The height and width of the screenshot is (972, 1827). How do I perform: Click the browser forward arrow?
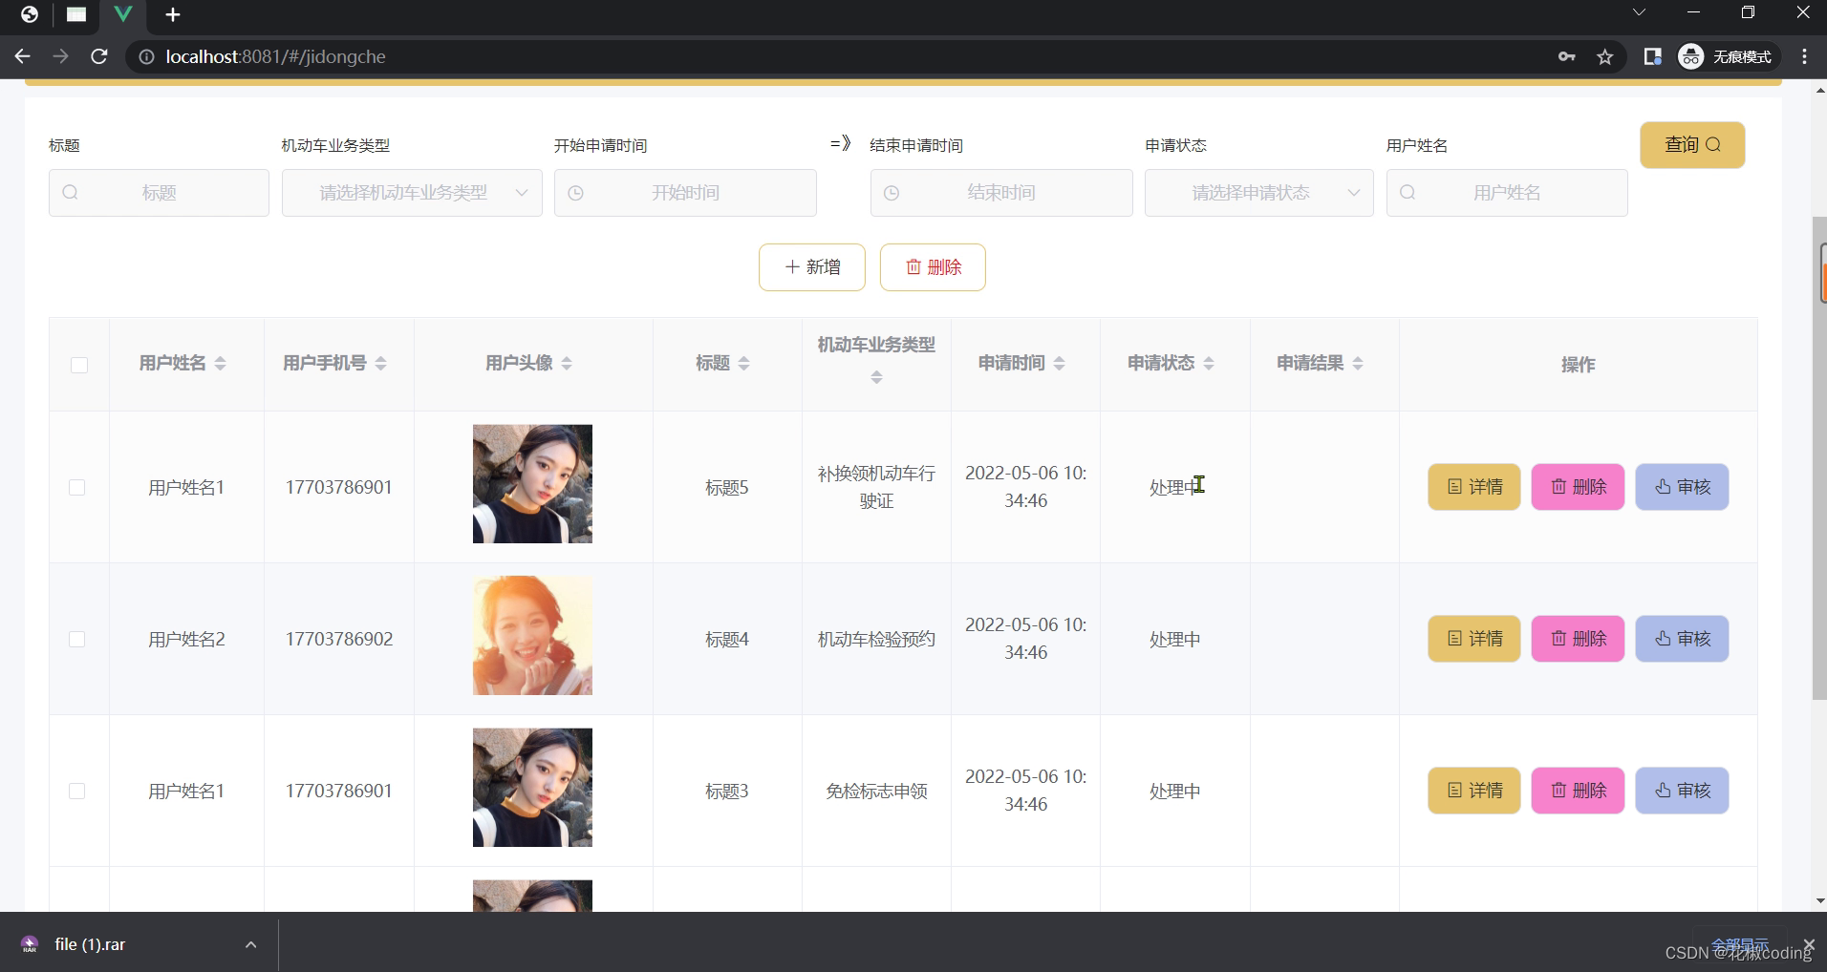pos(60,56)
